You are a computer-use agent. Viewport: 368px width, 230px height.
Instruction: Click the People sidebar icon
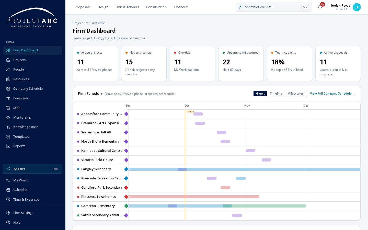tap(8, 70)
